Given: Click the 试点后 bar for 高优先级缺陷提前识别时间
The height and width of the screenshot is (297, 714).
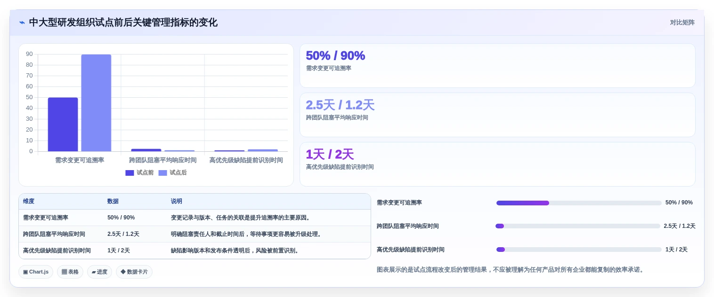Looking at the screenshot, I should click(263, 150).
